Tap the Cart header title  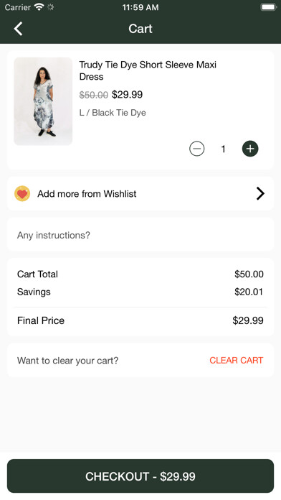140,29
